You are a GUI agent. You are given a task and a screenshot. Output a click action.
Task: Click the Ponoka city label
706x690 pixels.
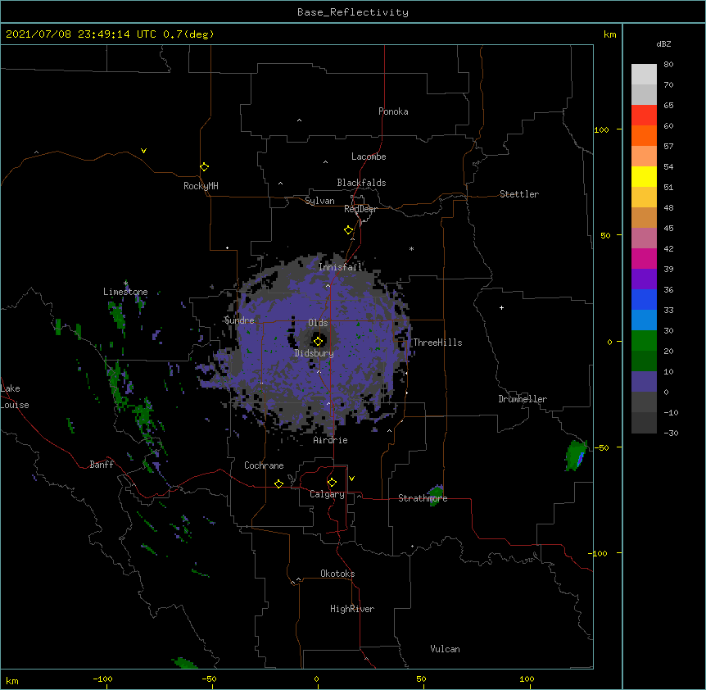[393, 111]
